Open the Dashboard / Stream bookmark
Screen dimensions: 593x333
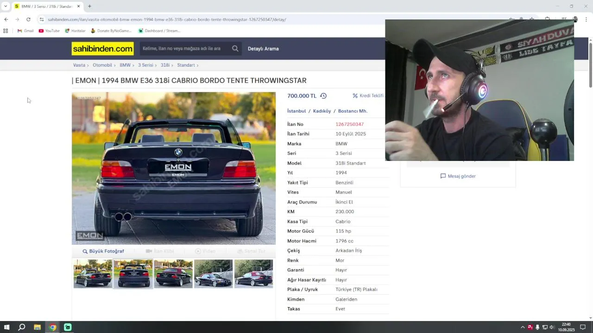[159, 31]
